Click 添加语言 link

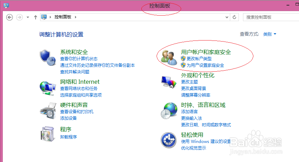[189, 111]
